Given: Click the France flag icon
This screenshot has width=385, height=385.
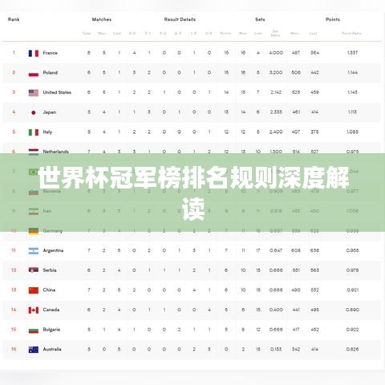Looking at the screenshot, I should pyautogui.click(x=34, y=53).
